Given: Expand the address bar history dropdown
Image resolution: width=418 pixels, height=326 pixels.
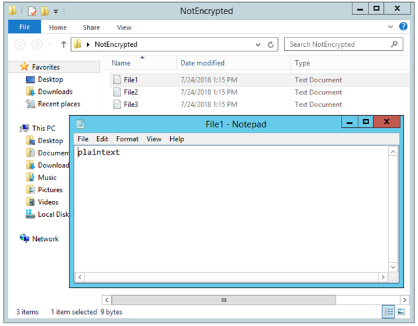Looking at the screenshot, I should [x=258, y=45].
